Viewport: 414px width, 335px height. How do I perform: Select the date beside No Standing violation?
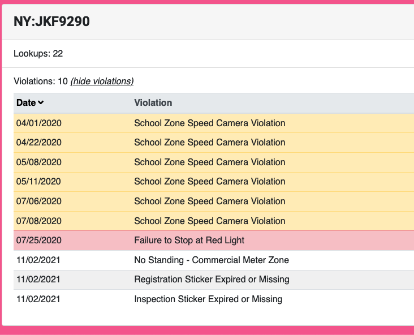[x=38, y=260]
